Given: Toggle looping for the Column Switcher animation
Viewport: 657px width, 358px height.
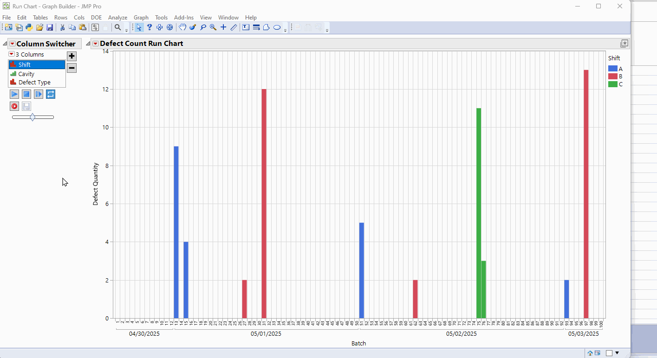Looking at the screenshot, I should [x=50, y=94].
